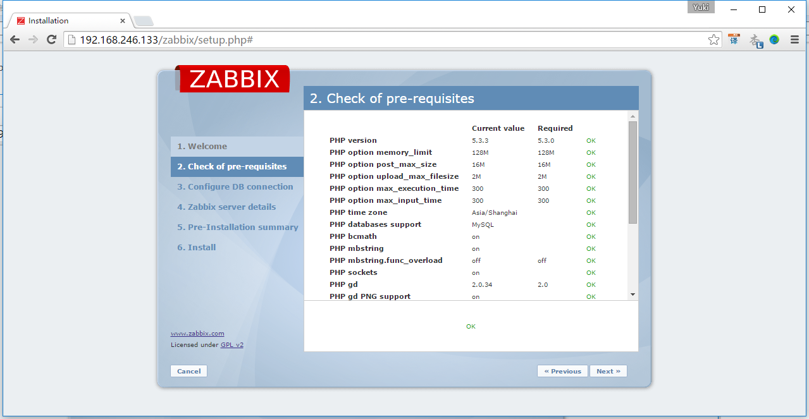Open the www.zabbix.com link
Screen dimensions: 809x419
(x=197, y=333)
